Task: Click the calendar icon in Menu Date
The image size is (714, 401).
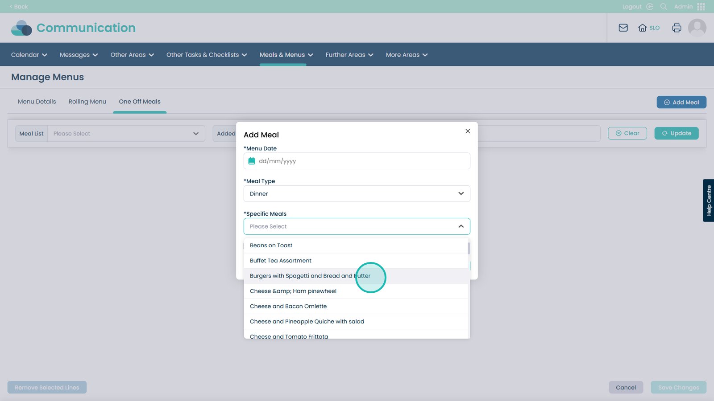Action: 252,161
